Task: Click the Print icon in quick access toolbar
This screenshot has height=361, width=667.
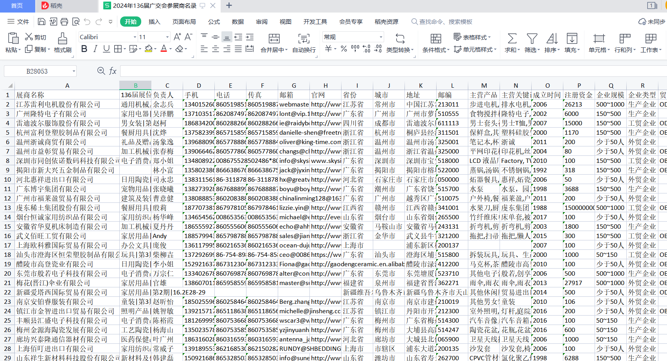Action: click(x=65, y=22)
